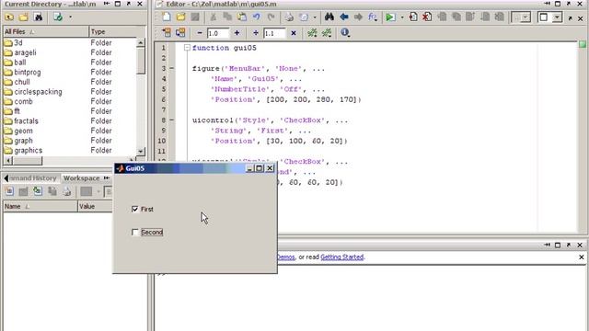Click horizontal scrollbar thumb in file list

[x=28, y=161]
